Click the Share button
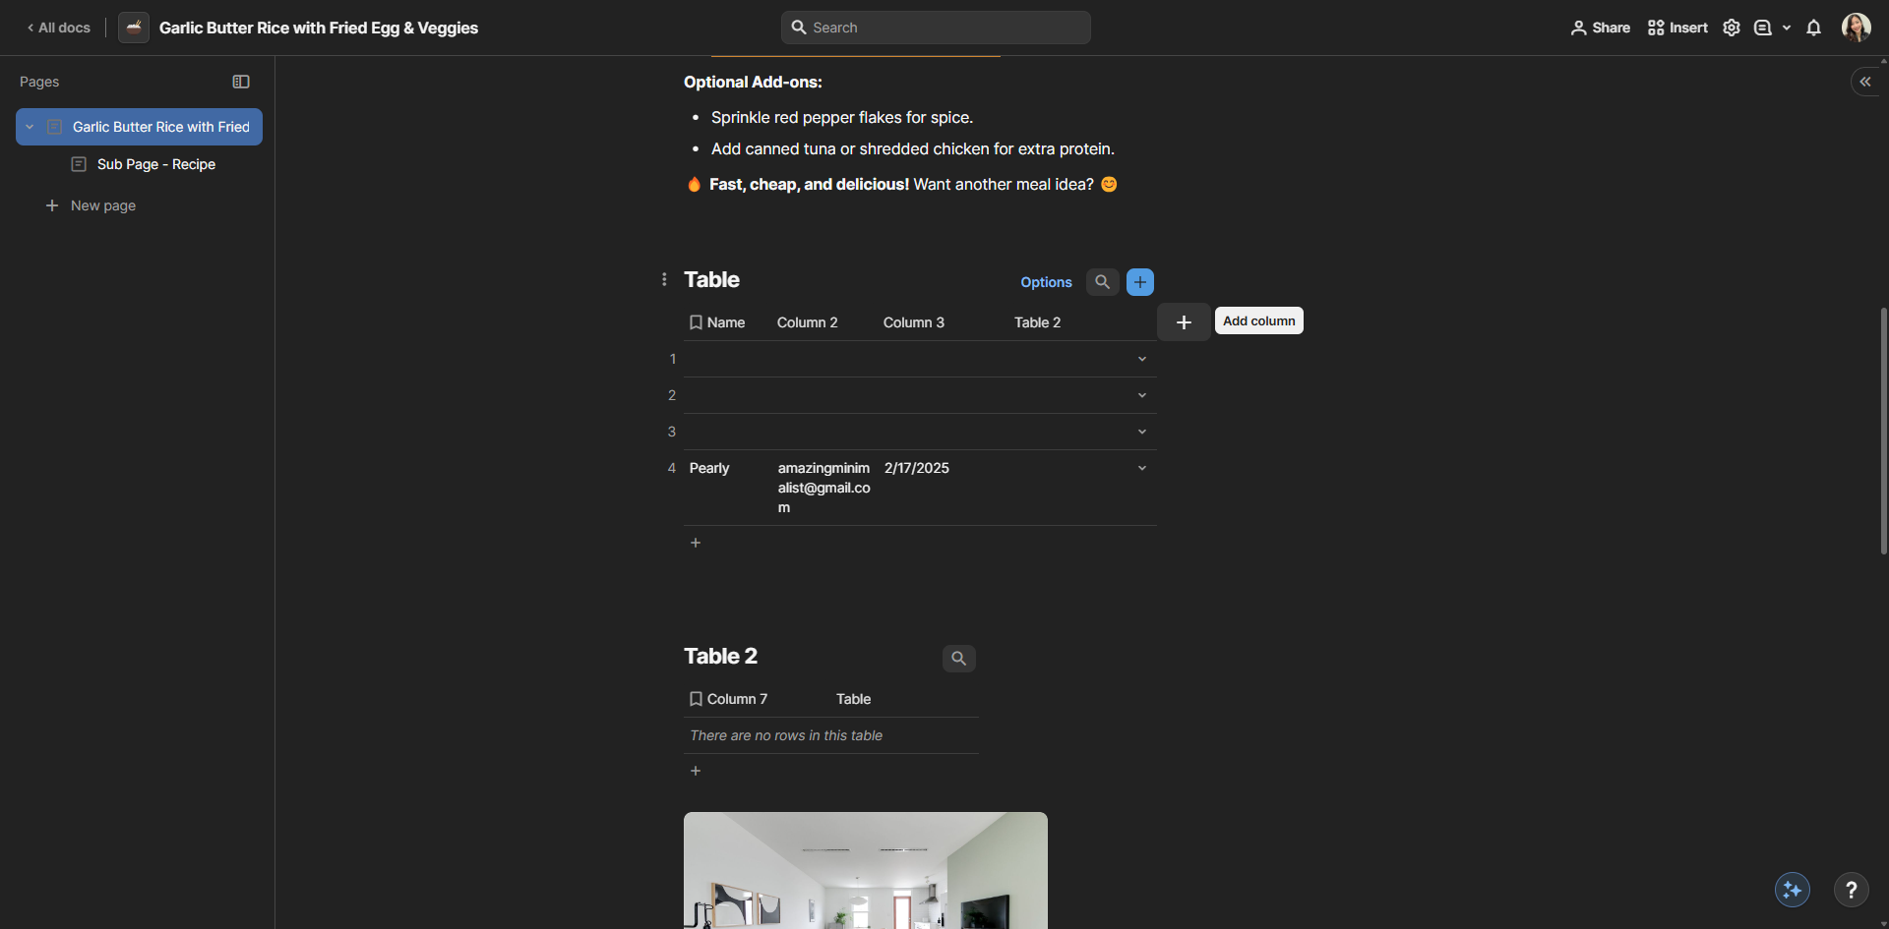1889x929 pixels. tap(1600, 28)
